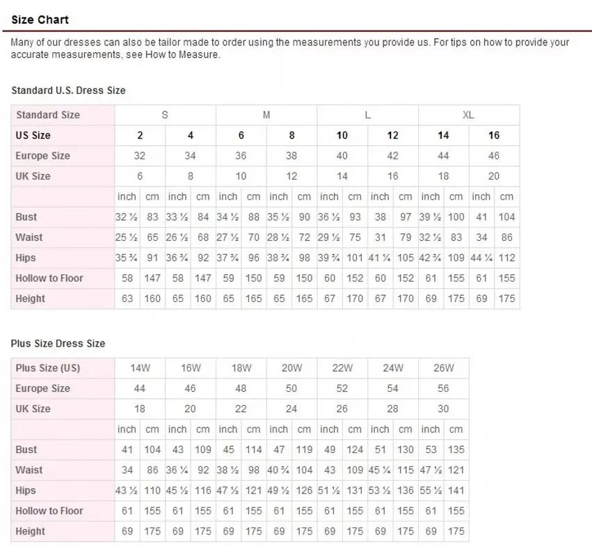Click the bold US Size 2 cell
592x547 pixels.
(140, 135)
